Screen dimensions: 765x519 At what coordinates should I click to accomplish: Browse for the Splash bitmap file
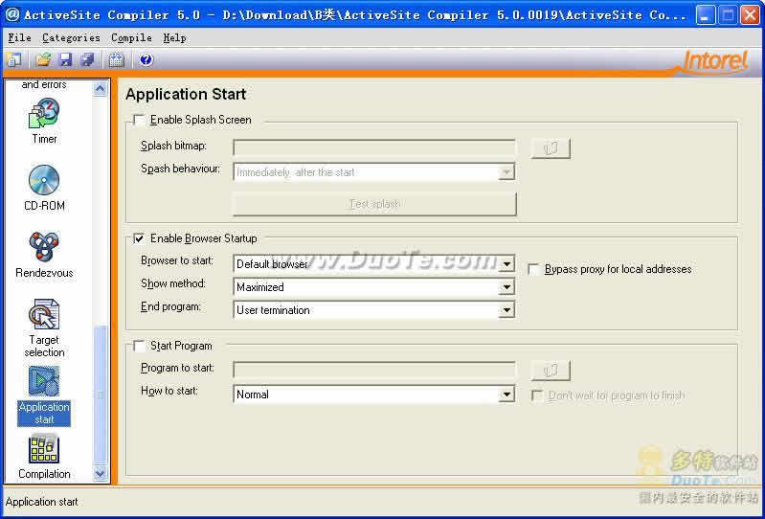coord(551,148)
